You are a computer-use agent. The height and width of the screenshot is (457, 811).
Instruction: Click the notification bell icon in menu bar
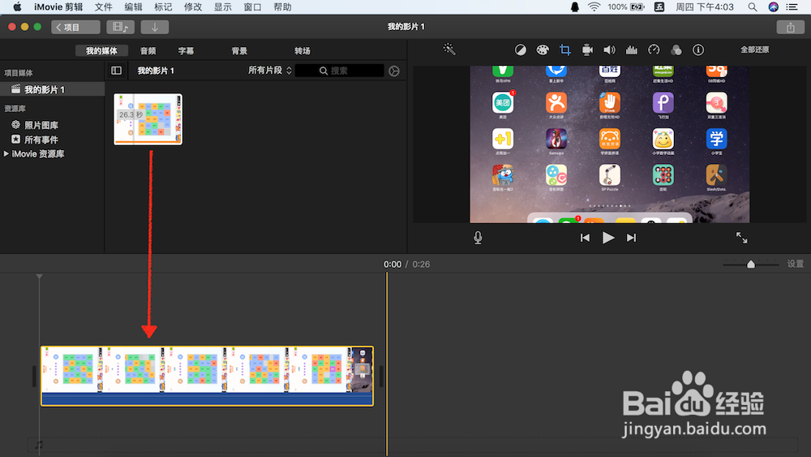[575, 6]
